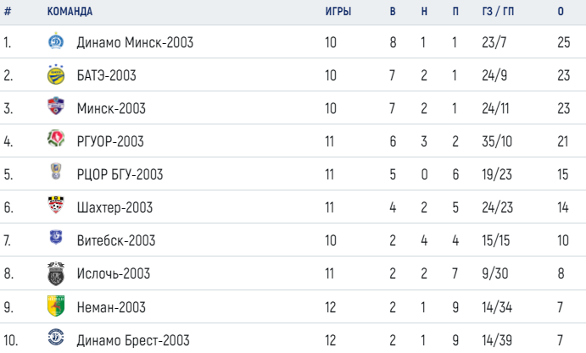Select the Неман-2003 team name
The image size is (586, 353).
111,307
